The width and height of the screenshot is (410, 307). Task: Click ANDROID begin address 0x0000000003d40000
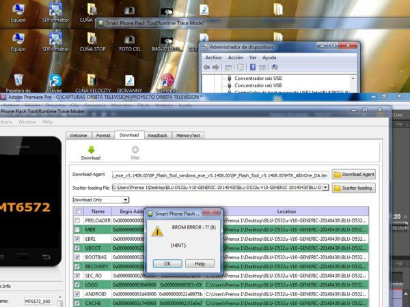click(x=135, y=294)
